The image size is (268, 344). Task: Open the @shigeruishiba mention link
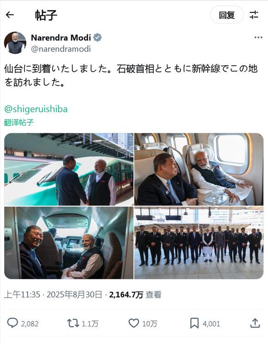click(x=36, y=109)
